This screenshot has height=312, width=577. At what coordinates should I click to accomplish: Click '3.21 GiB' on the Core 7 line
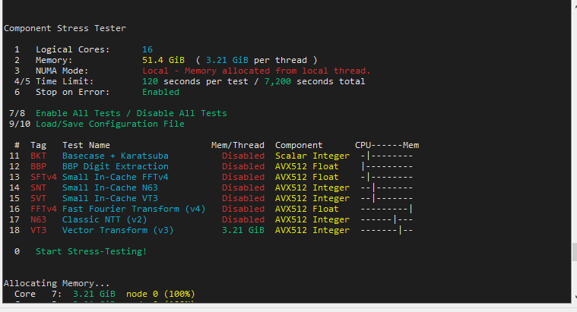point(94,295)
